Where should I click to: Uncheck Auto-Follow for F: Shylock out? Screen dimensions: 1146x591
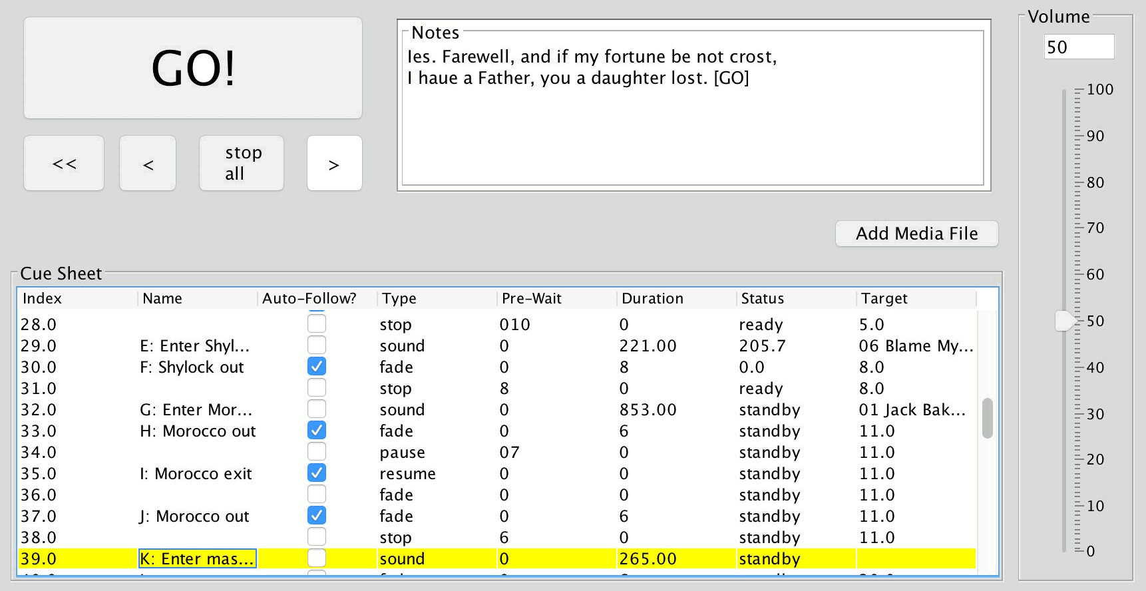(x=317, y=367)
